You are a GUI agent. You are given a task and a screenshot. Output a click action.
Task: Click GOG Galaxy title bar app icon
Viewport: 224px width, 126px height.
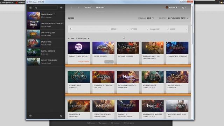[x=27, y=2]
